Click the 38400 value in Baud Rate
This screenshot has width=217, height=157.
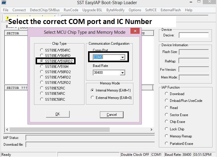point(98,73)
